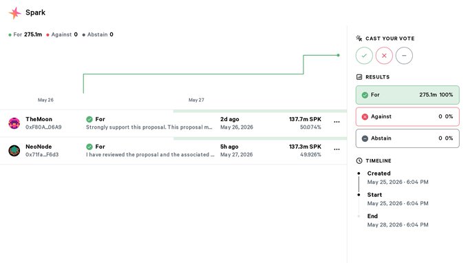This screenshot has width=468, height=263.
Task: Click '5h ago' timestamp of NeoNode vote
Action: 229,147
